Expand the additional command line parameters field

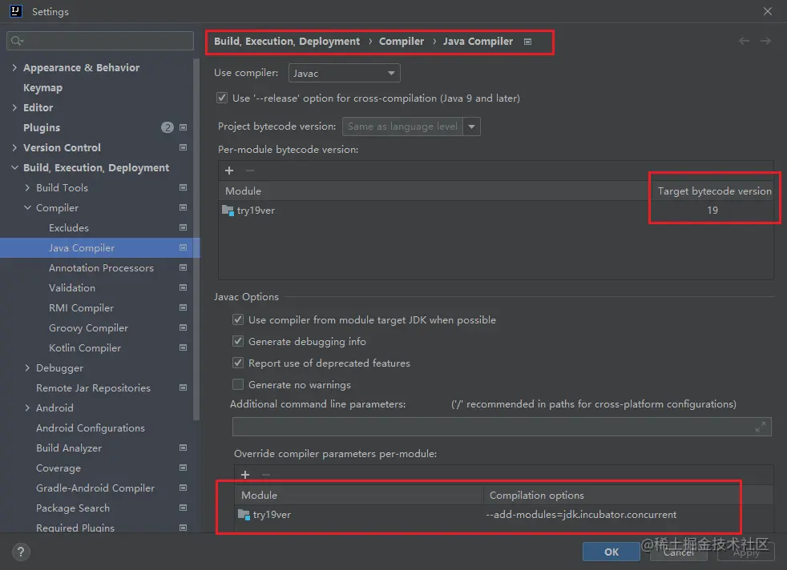coord(761,427)
